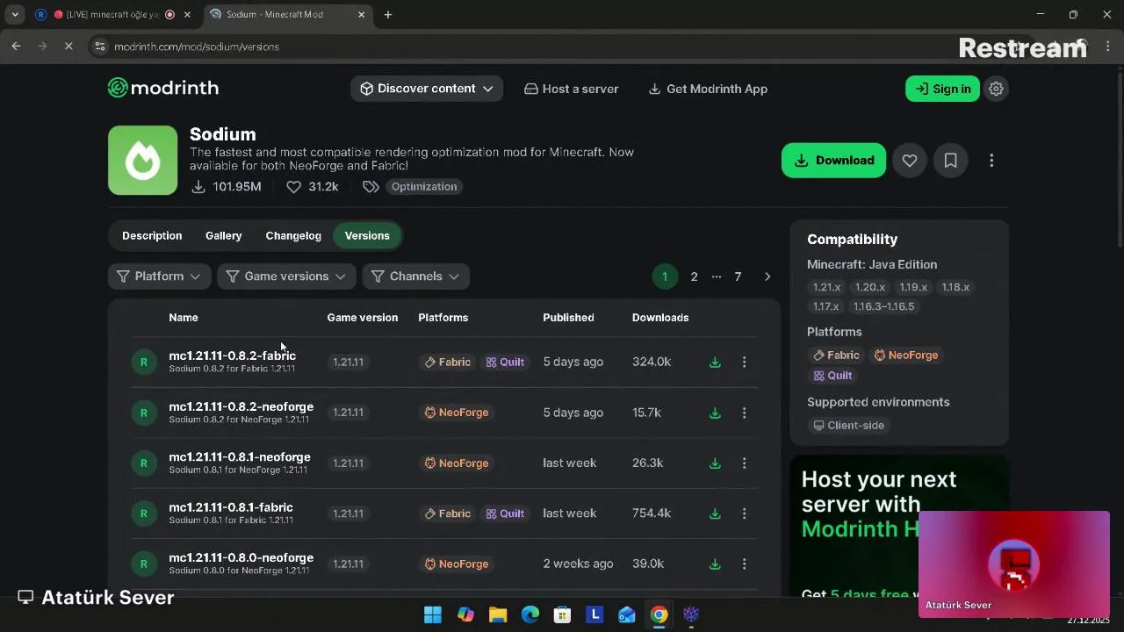
Task: Click the Quilt tag in Compatibility panel
Action: tap(832, 376)
